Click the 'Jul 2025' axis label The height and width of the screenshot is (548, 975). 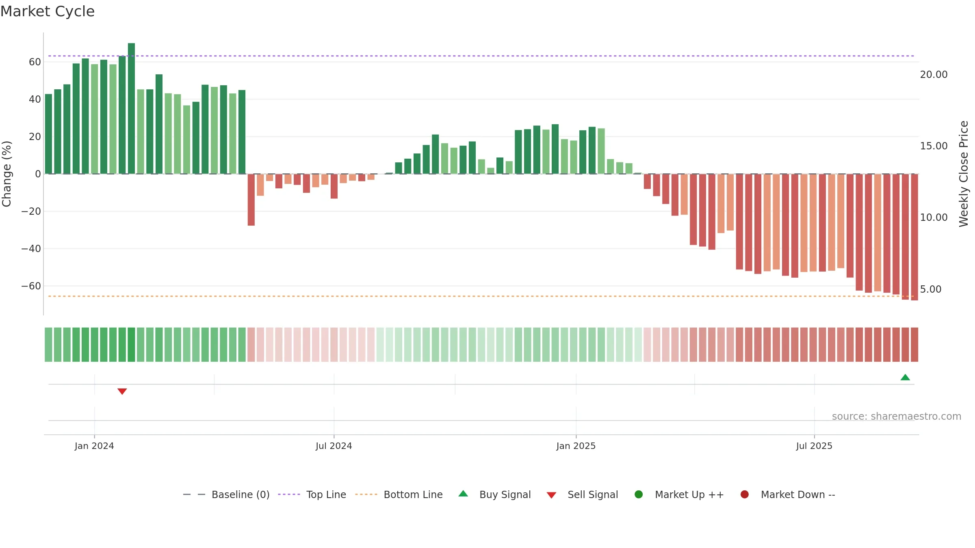click(814, 446)
